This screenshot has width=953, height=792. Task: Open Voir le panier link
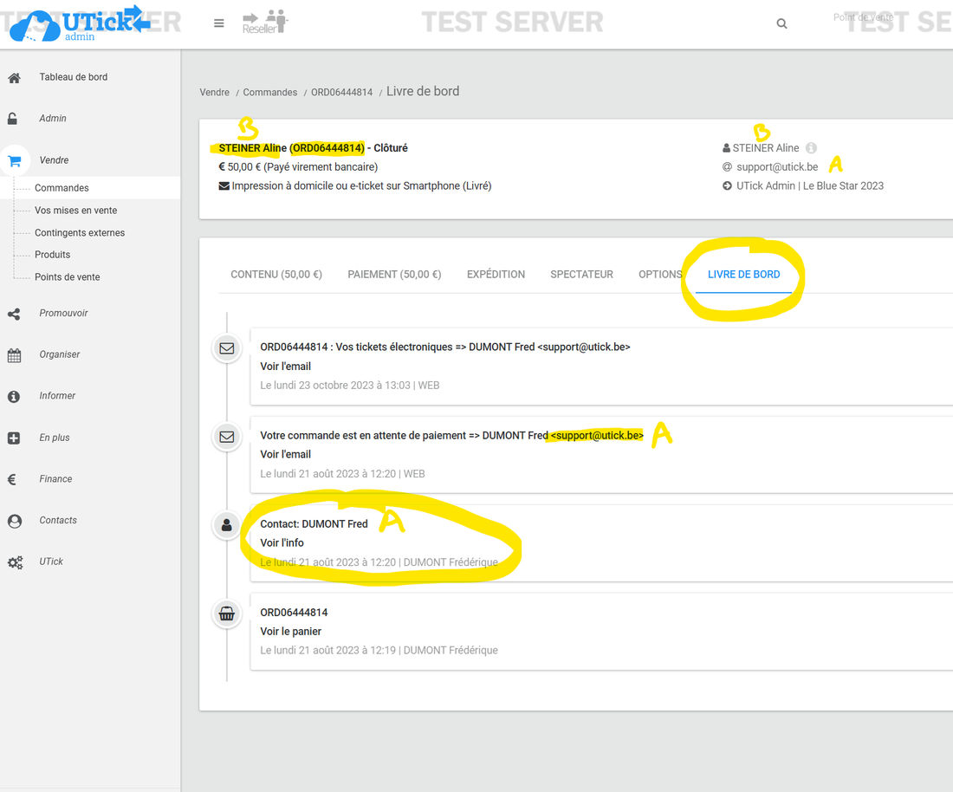[290, 632]
